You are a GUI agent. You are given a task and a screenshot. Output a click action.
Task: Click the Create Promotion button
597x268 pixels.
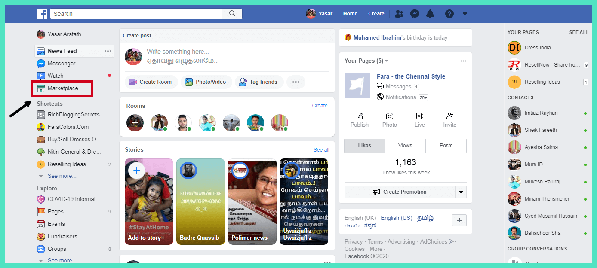[x=400, y=192]
